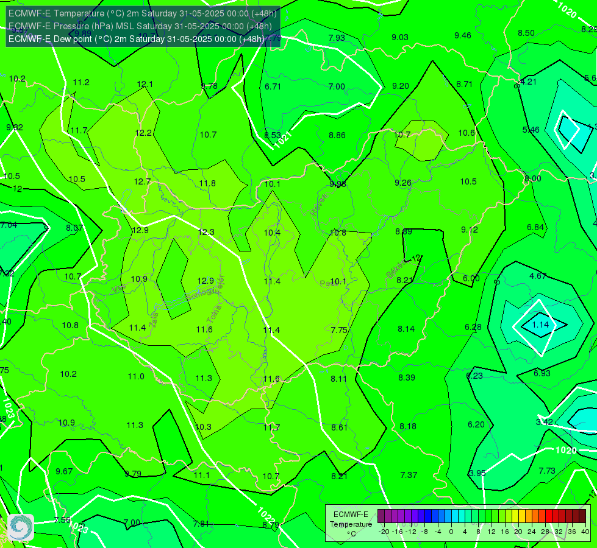The image size is (597, 548).
Task: Click the dark red swatch above 40 in legend
Action: tap(582, 516)
